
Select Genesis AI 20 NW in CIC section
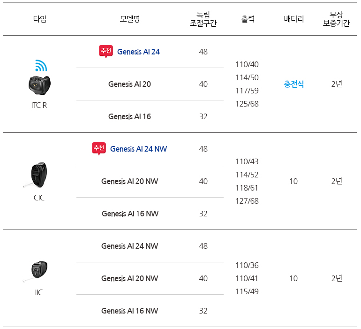click(129, 181)
